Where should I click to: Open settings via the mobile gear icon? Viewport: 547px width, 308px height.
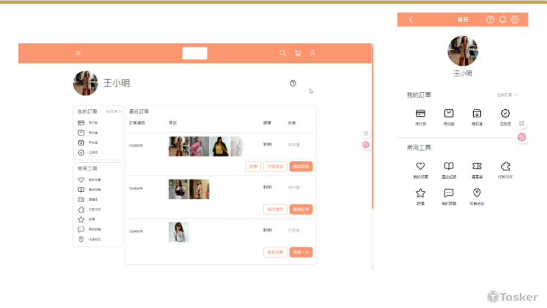[x=515, y=20]
